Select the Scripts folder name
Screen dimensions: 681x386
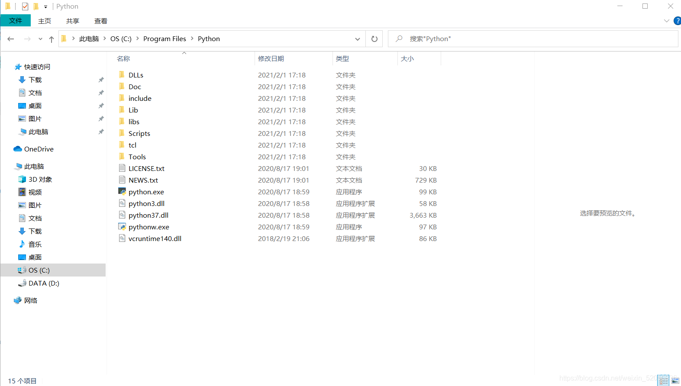click(x=139, y=133)
